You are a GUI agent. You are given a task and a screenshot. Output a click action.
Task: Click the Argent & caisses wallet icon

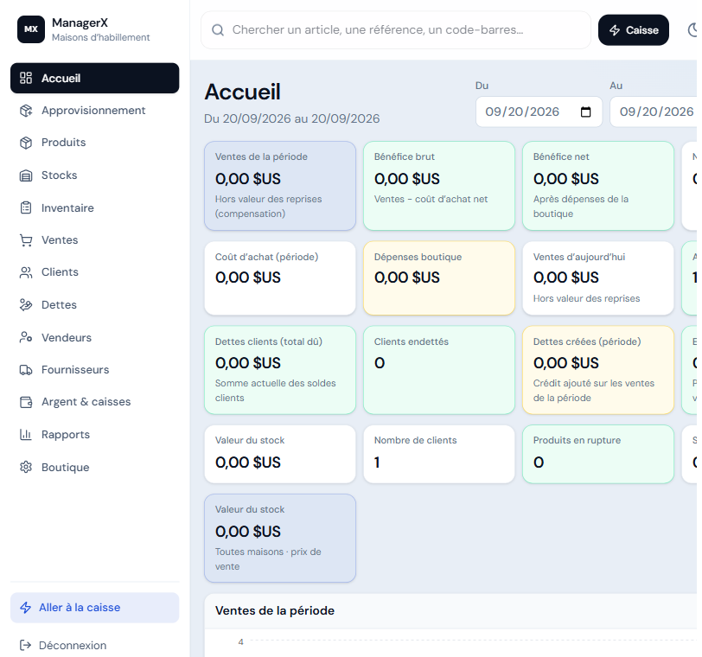tap(26, 402)
